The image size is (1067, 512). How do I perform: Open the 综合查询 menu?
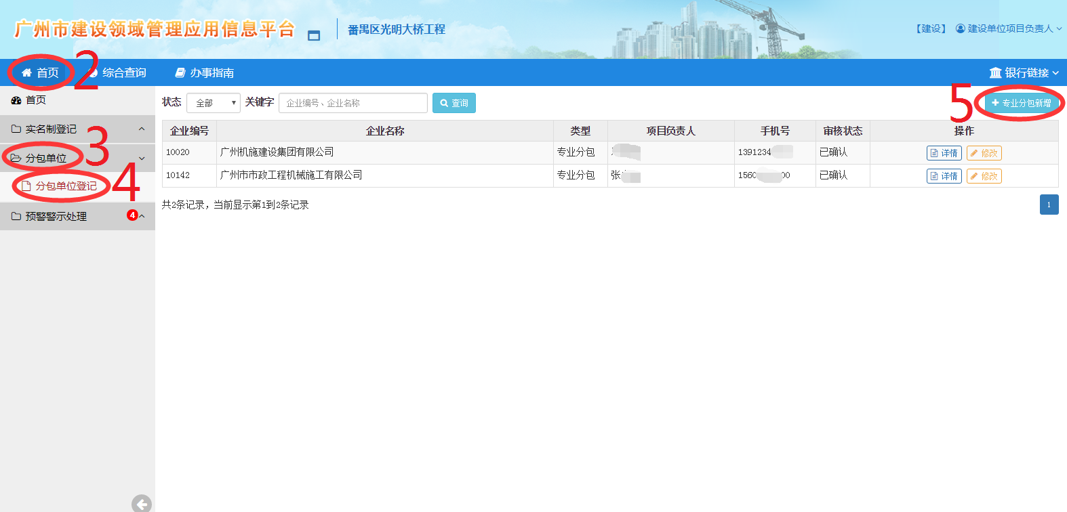117,72
